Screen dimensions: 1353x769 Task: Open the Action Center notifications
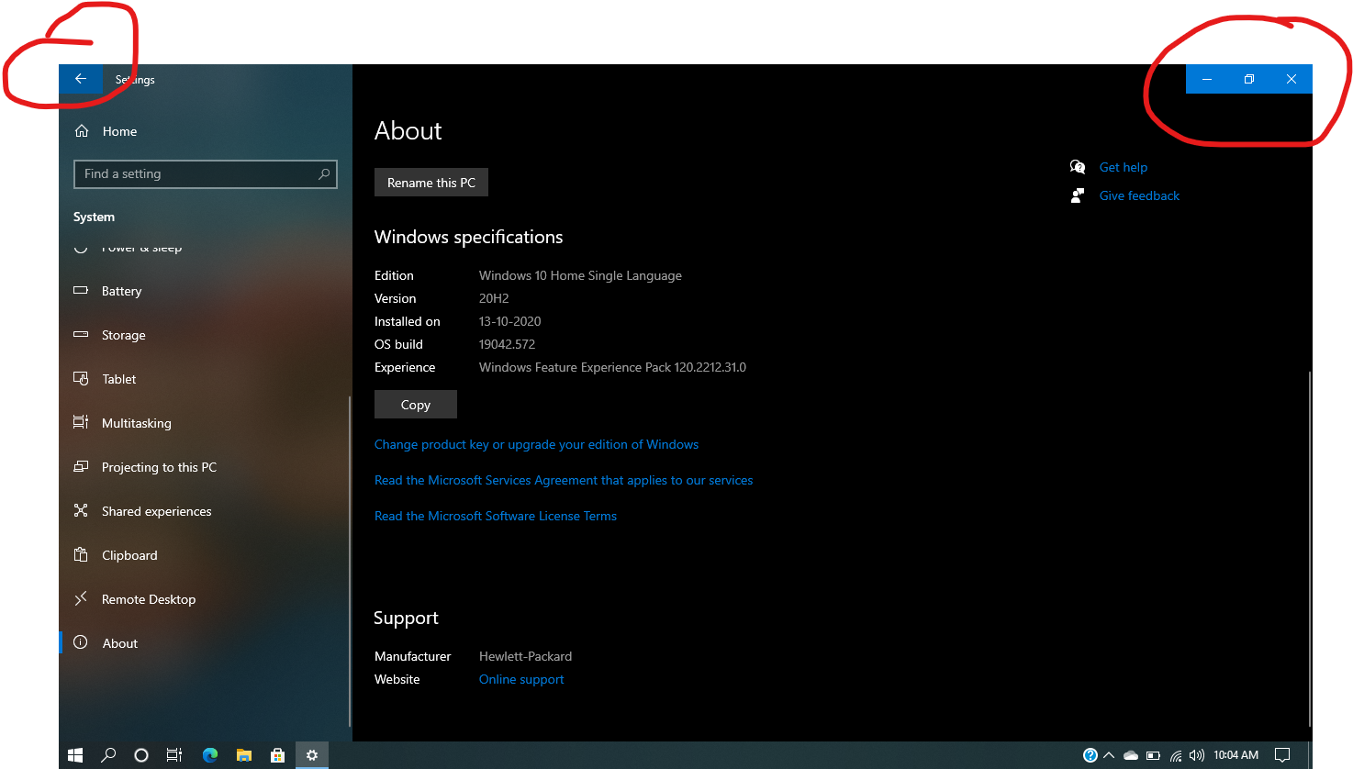click(1282, 755)
